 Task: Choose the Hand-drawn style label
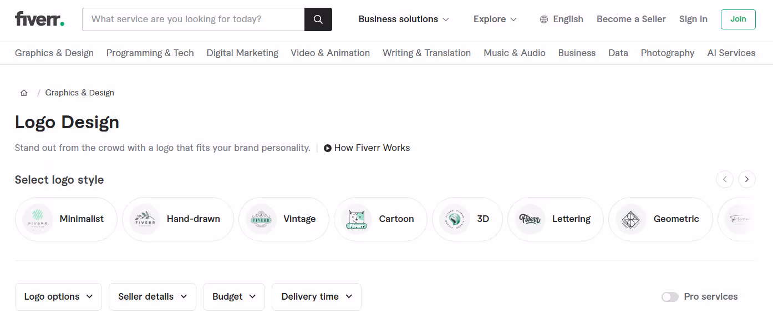tap(194, 219)
